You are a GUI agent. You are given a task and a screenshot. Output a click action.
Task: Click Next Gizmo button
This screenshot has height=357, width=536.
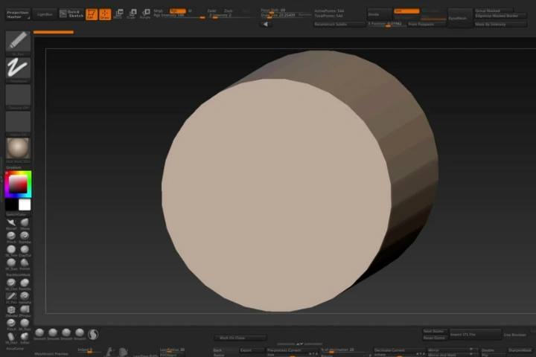[435, 332]
